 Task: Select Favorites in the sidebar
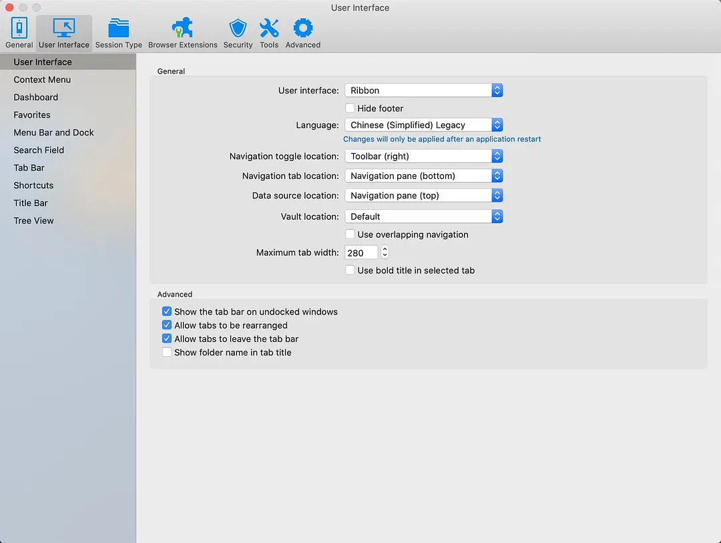(x=68, y=115)
